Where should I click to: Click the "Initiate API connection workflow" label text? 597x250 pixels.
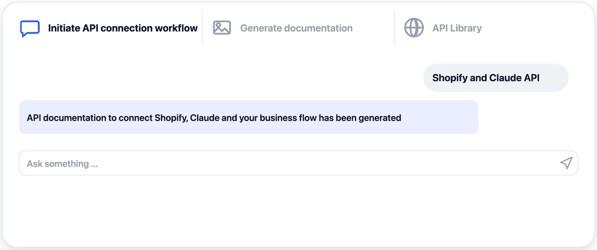click(122, 28)
